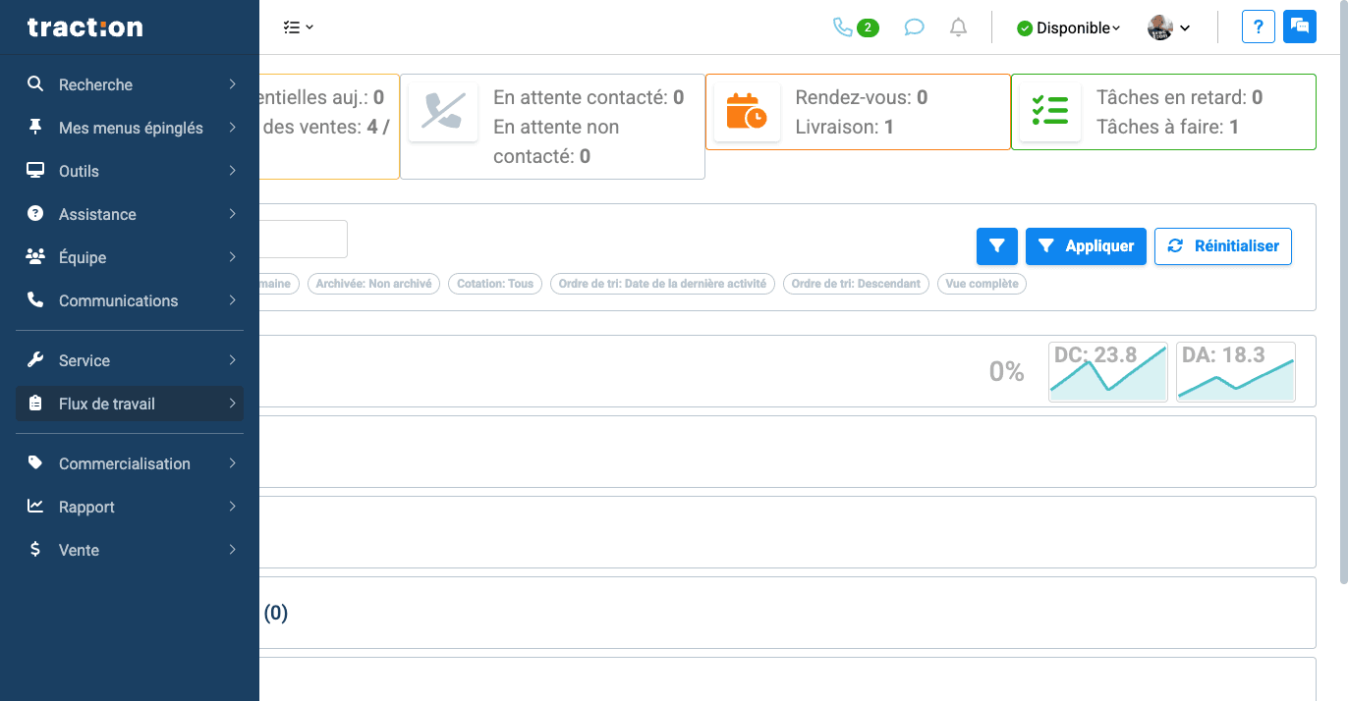Viewport: 1348px width, 701px height.
Task: Expand the Outils submenu chevron
Action: (x=233, y=171)
